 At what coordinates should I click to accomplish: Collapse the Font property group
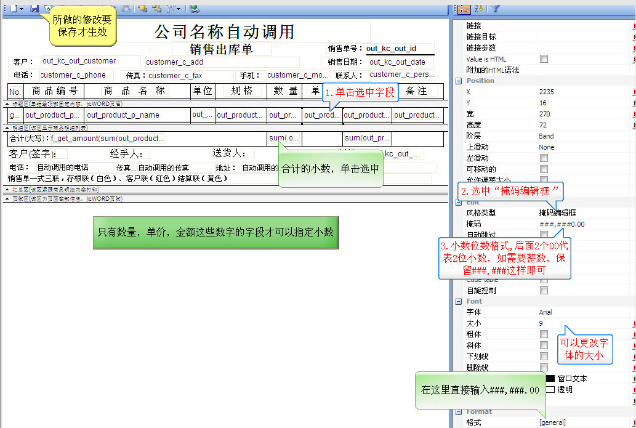[x=458, y=302]
